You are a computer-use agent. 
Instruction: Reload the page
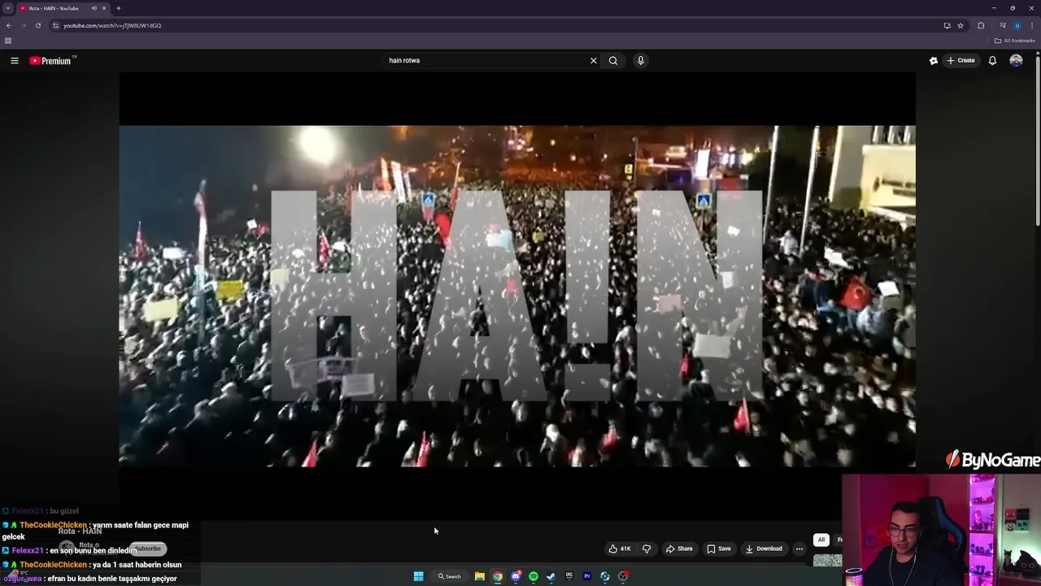[38, 25]
